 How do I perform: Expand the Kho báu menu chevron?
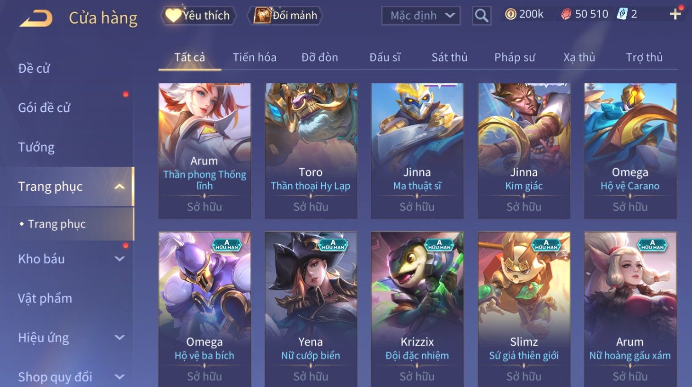point(119,259)
